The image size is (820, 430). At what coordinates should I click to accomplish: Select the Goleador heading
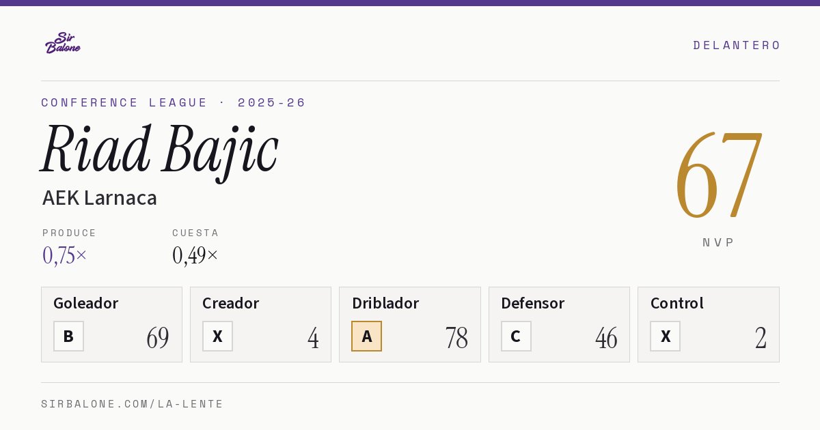click(x=86, y=303)
